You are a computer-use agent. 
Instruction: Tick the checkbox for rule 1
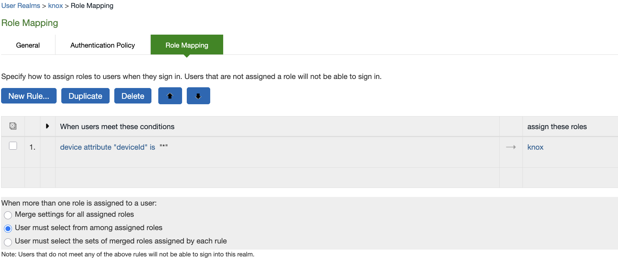[13, 146]
